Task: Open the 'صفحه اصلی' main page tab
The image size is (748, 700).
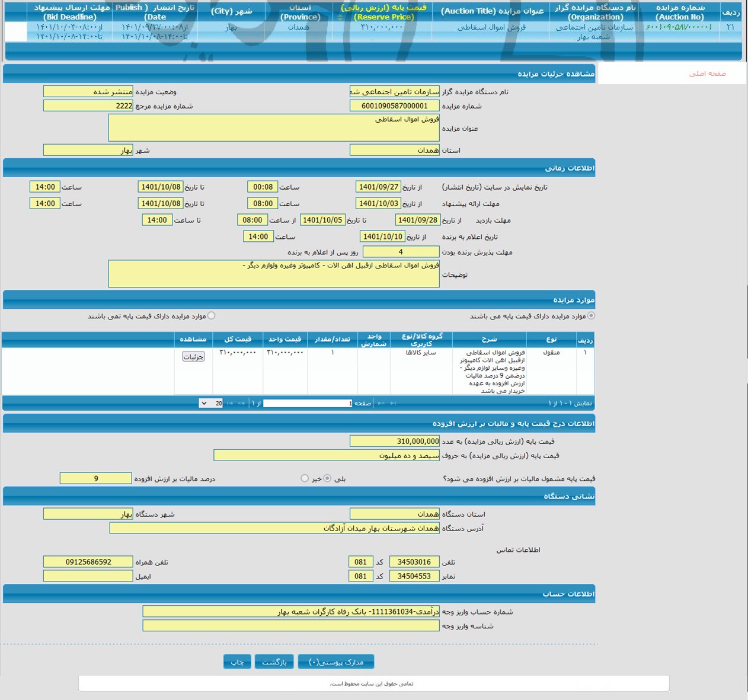Action: tap(707, 73)
